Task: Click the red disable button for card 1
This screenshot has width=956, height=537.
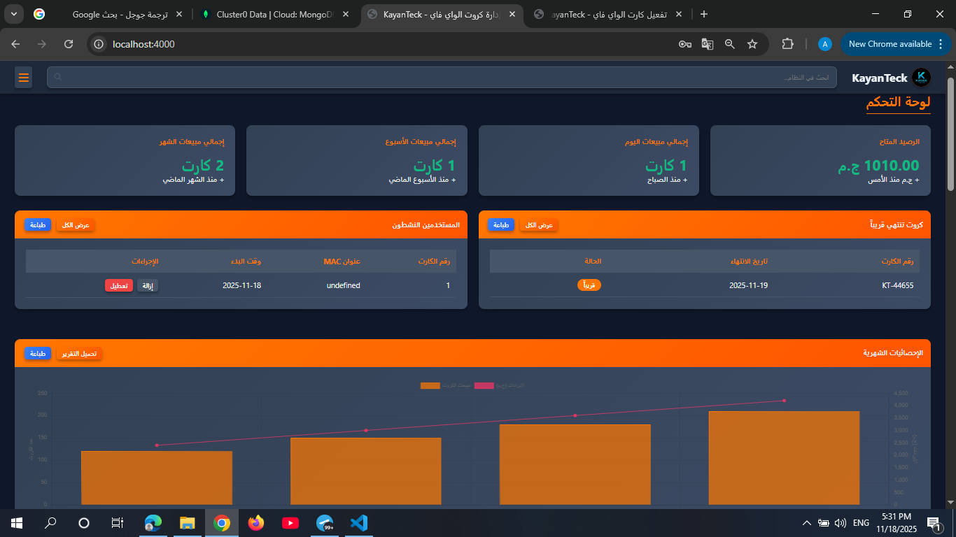Action: (x=119, y=285)
